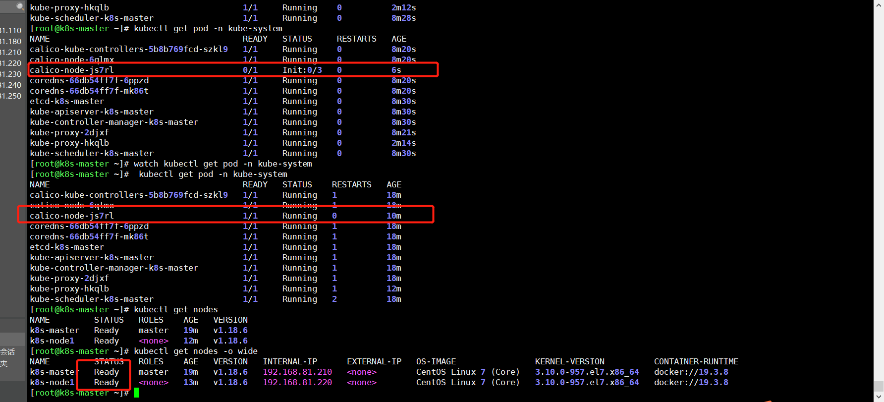Click 'kube-apiserver-k8s-master' aged 8m30s
This screenshot has height=402, width=884.
pyautogui.click(x=92, y=112)
